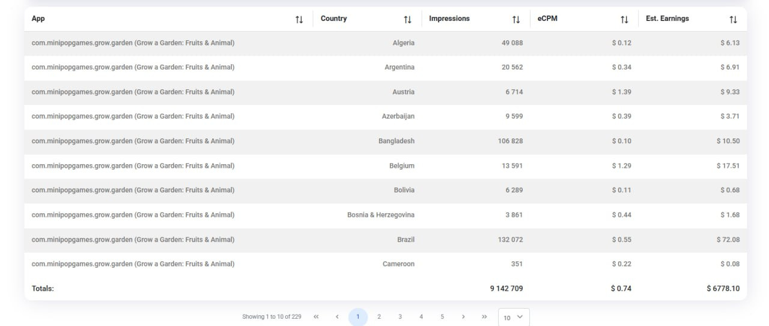Image resolution: width=769 pixels, height=326 pixels.
Task: Navigate to page 4
Action: click(x=421, y=316)
